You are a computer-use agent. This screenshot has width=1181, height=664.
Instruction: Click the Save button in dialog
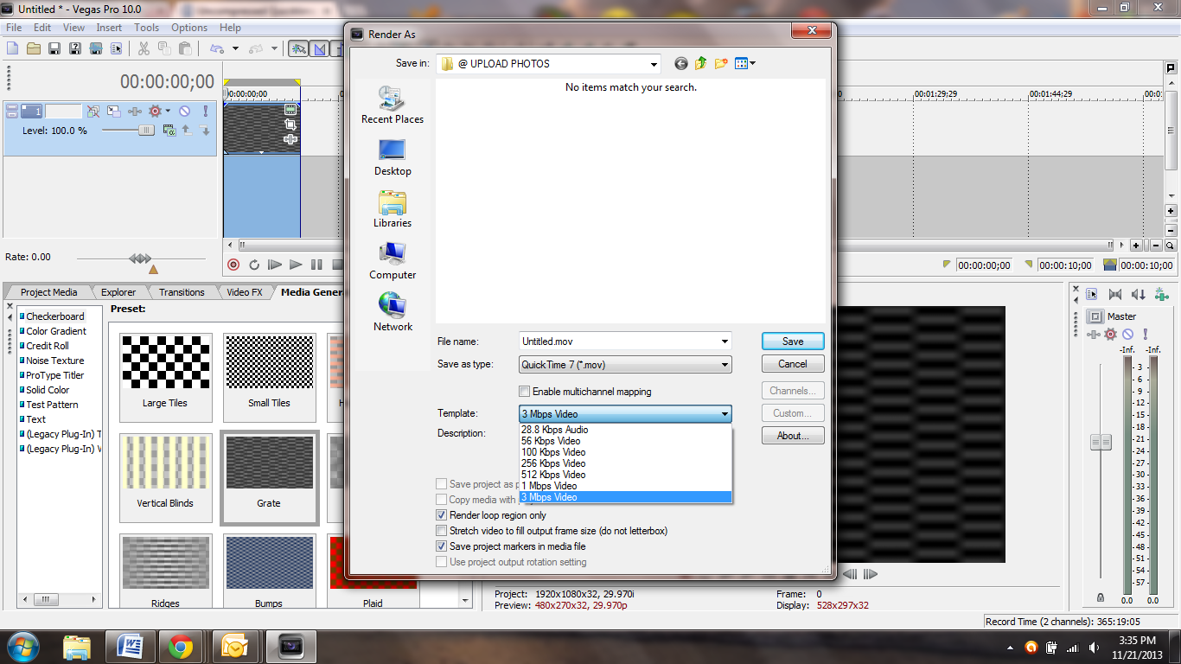point(793,342)
